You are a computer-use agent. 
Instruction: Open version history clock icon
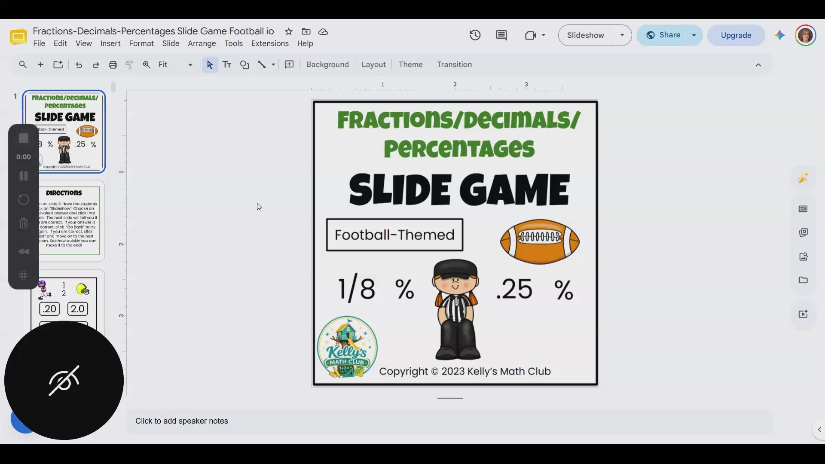point(475,35)
